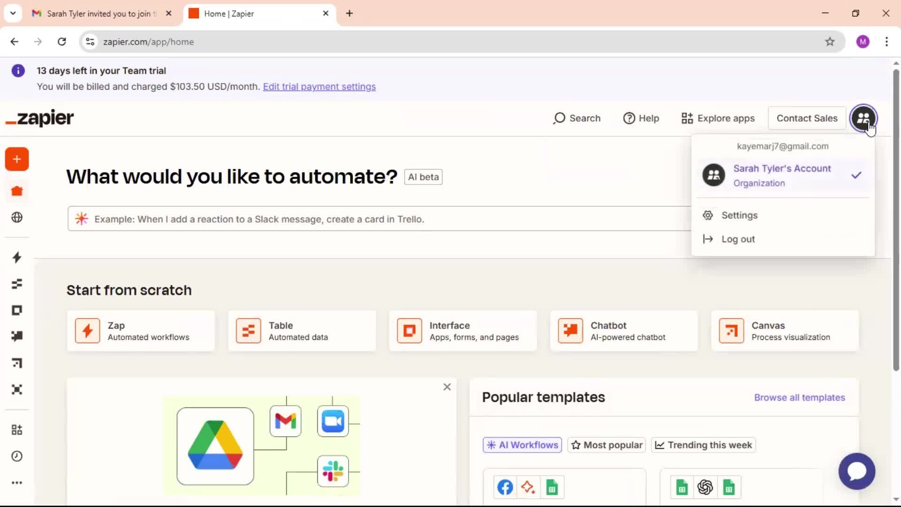Open Canvas icon in left sidebar
The height and width of the screenshot is (507, 901).
coord(17,363)
